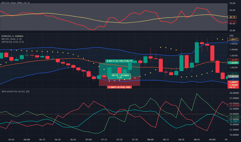The height and width of the screenshot is (142, 241).
Task: Click the 30.00 RSI scale value
Action: [232, 30]
